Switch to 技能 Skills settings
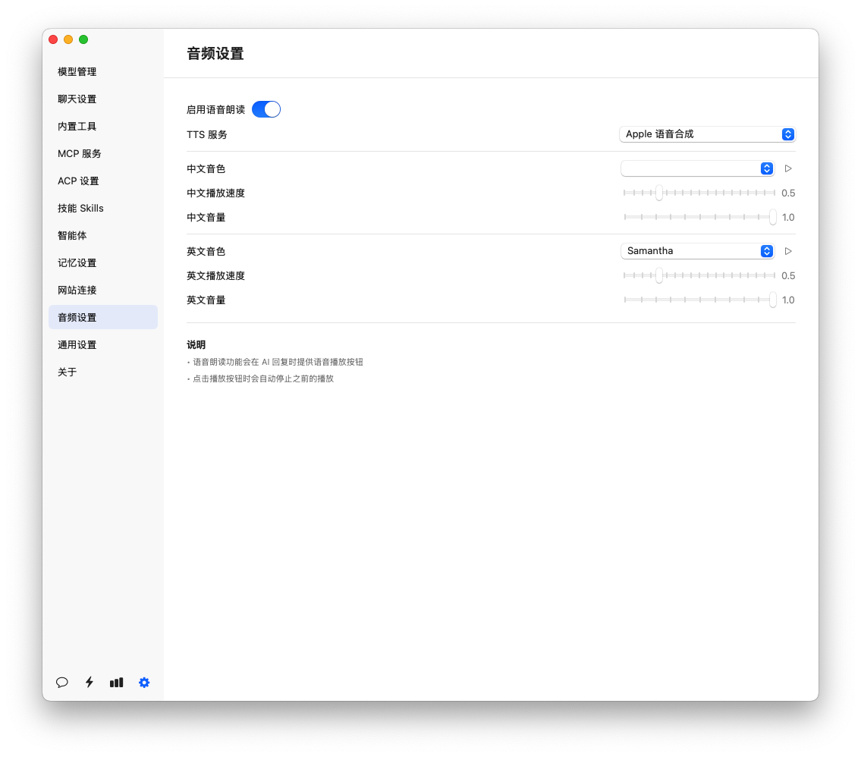Screen dimensions: 861x757 tap(80, 208)
